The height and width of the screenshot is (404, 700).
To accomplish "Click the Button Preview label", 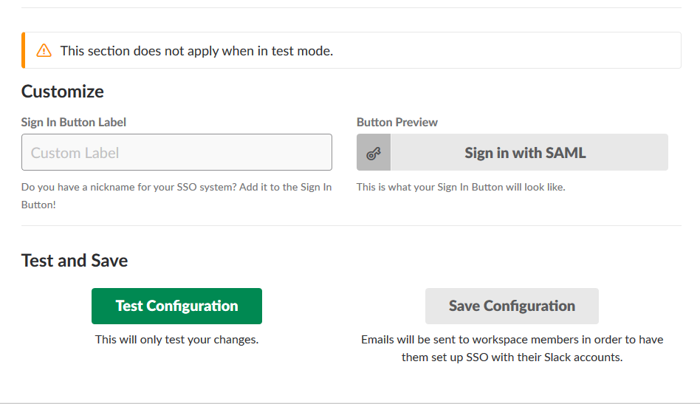I will (x=397, y=123).
